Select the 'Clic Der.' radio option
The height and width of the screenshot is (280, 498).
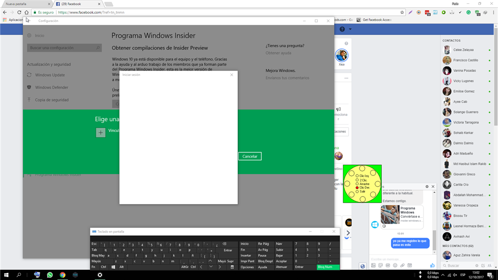click(x=357, y=188)
